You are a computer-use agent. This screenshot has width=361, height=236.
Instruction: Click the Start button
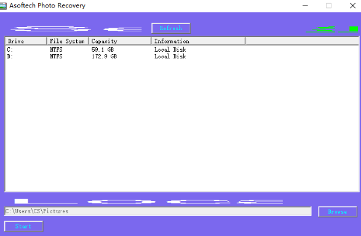point(23,226)
